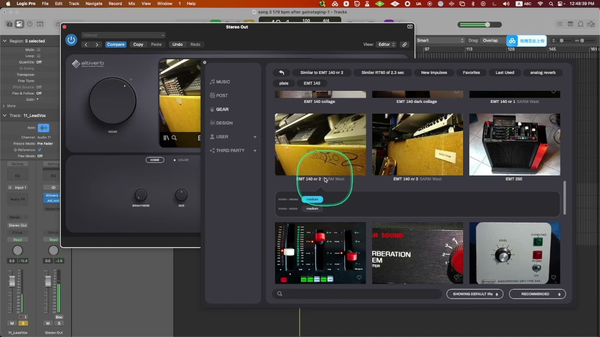
Task: Click the link icon in plugin header
Action: pos(405,44)
